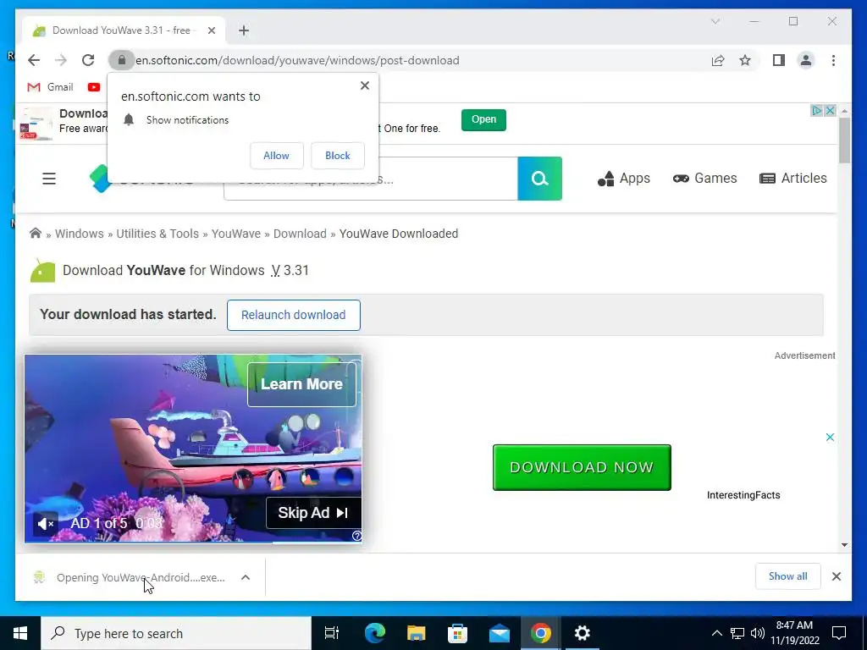Open the Download breadcrumb link

(x=300, y=234)
